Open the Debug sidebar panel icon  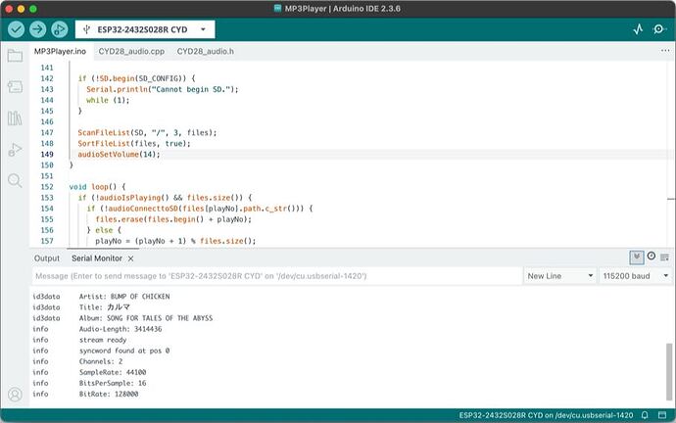[15, 150]
